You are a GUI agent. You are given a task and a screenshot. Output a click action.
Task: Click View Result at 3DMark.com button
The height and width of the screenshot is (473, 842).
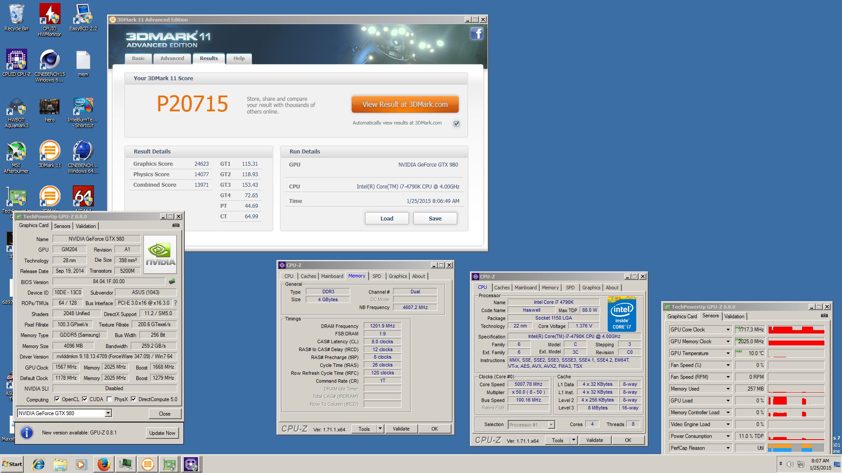[405, 104]
